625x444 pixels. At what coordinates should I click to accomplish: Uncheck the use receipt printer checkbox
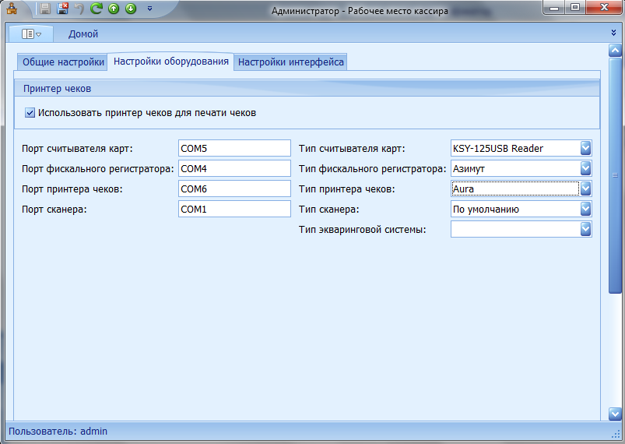[30, 113]
